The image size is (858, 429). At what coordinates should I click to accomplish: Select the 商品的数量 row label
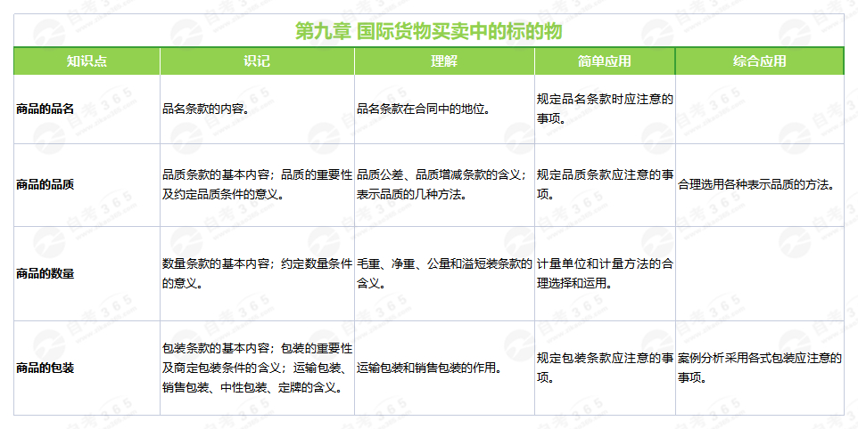point(45,273)
